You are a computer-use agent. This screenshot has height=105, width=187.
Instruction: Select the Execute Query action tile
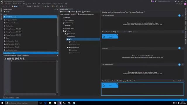point(110,36)
